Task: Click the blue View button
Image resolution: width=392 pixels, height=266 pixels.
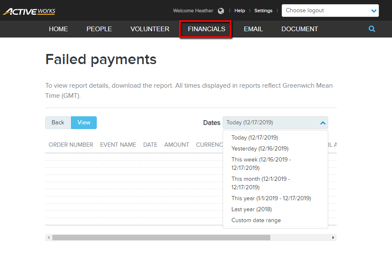Action: point(84,123)
